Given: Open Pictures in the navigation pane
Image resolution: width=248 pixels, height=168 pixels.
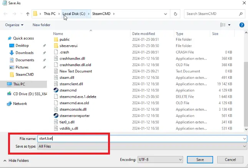Looking at the screenshot, I should click(22, 67).
